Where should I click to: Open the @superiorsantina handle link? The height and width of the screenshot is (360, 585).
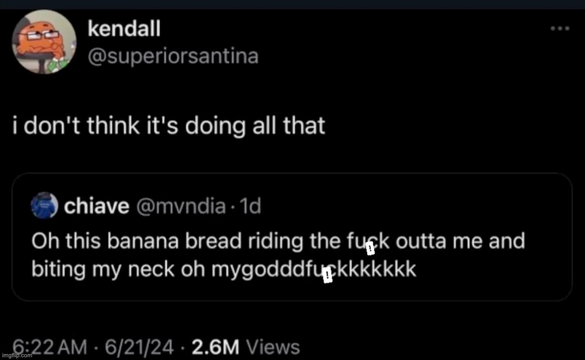(172, 56)
